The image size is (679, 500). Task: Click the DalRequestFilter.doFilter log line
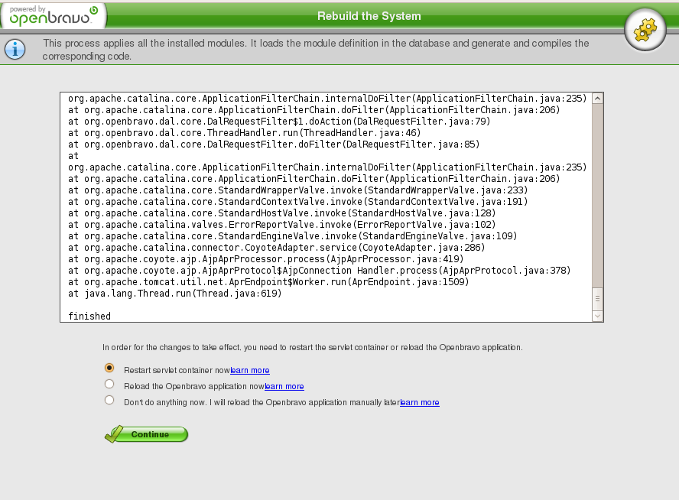coord(274,144)
